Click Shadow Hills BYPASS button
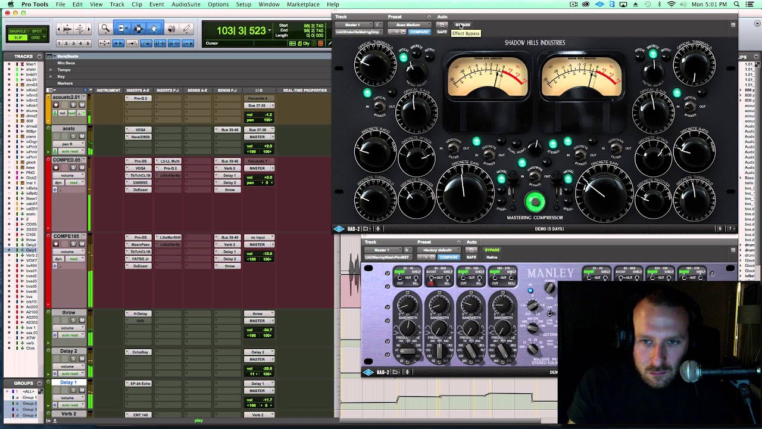The height and width of the screenshot is (429, 762). pos(463,25)
